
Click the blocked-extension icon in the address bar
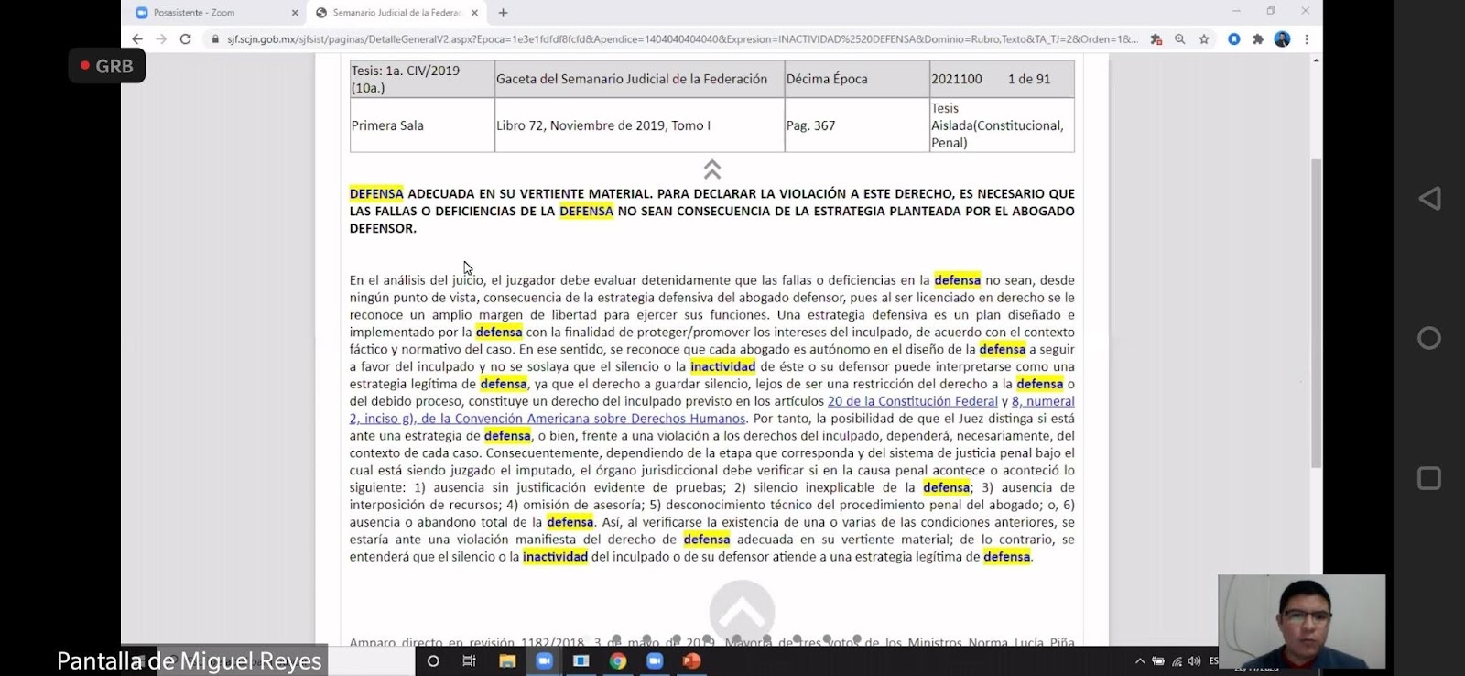coord(1156,39)
